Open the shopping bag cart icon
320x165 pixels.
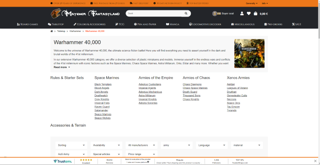[x=255, y=14]
